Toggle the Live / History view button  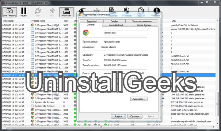point(9,12)
